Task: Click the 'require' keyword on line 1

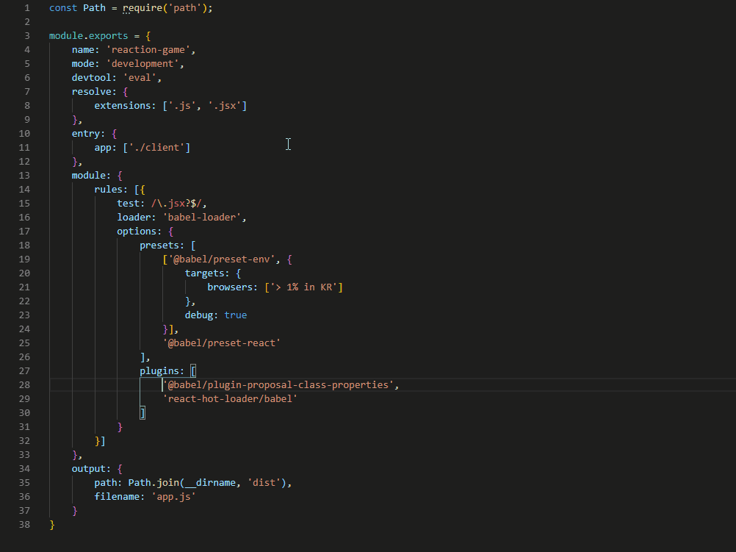Action: point(142,8)
